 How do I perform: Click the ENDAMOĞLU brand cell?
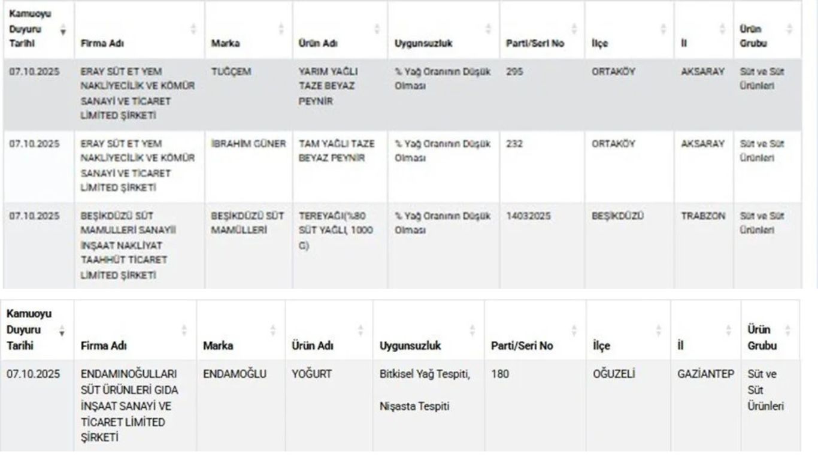click(x=235, y=375)
